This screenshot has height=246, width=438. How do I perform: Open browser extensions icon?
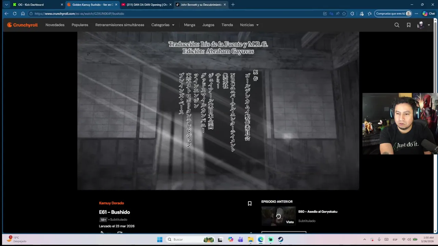coord(352,14)
